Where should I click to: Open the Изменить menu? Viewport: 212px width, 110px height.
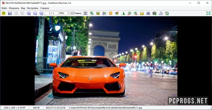tap(14, 8)
